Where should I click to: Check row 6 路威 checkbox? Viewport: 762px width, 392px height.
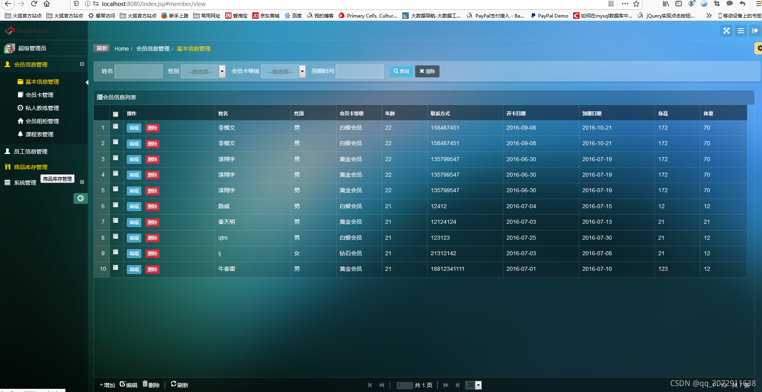(x=115, y=205)
